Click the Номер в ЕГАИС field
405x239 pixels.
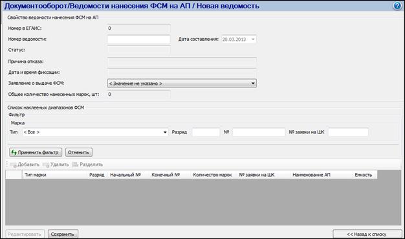pos(138,28)
